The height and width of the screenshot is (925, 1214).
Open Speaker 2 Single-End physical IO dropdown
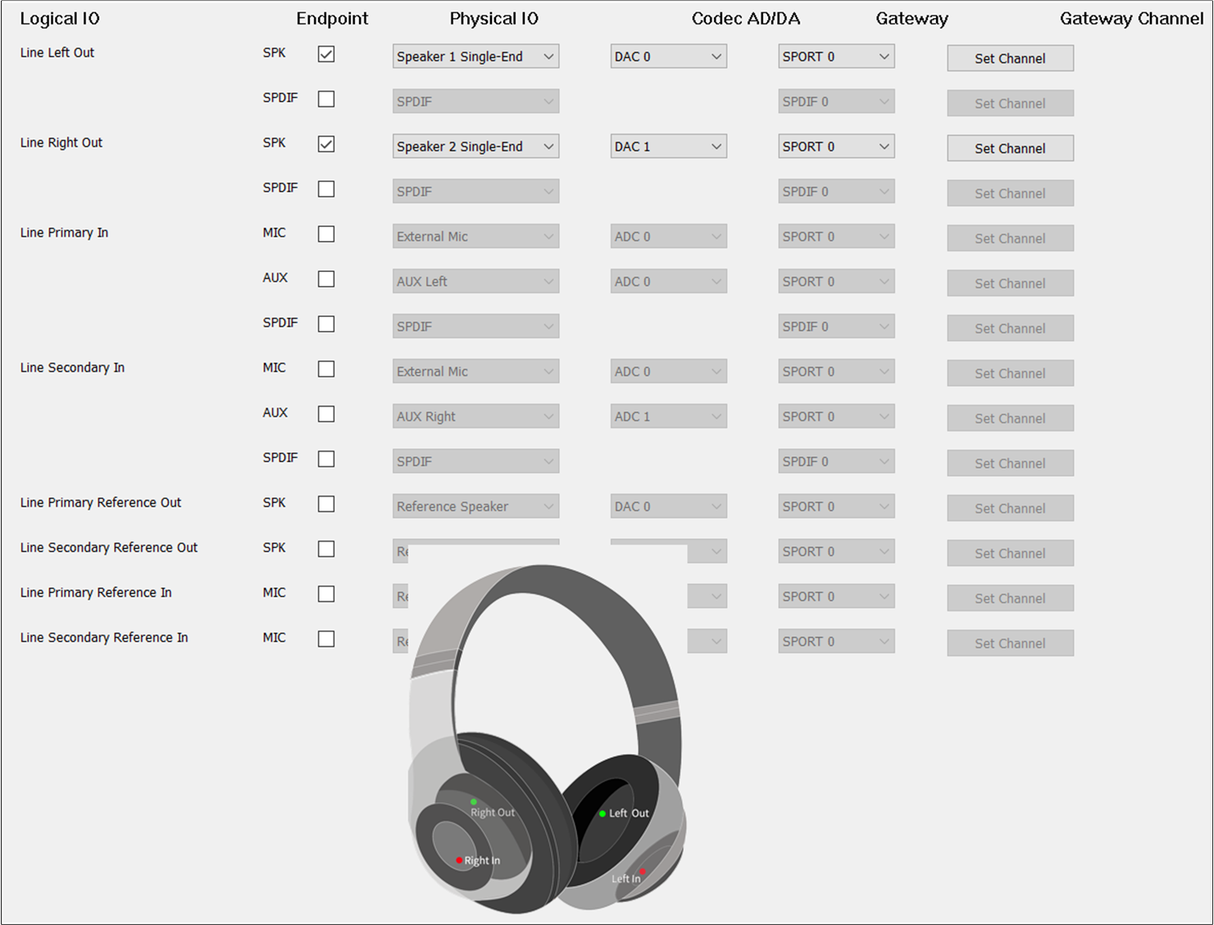coord(476,147)
